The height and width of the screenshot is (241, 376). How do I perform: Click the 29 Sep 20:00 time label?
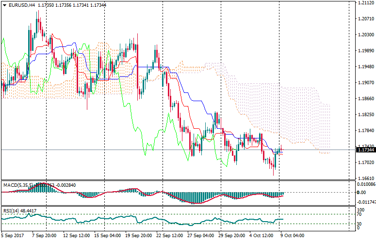click(230, 236)
